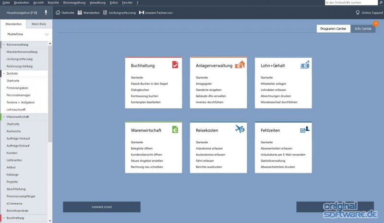
Task: Open Inlandsreise erfassen link
Action: pos(209,149)
